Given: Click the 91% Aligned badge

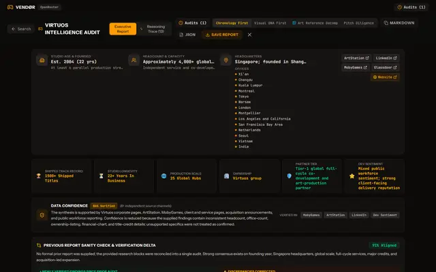Looking at the screenshot, I should point(384,245).
